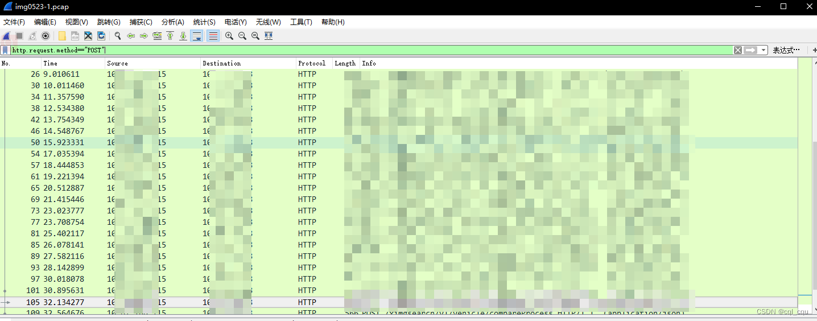Select packet with time 30.895631
This screenshot has height=321, width=817.
pyautogui.click(x=398, y=290)
